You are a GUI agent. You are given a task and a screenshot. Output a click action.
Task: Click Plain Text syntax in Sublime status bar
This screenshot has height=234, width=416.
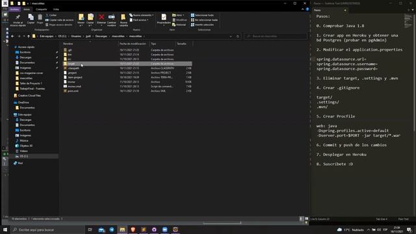(x=403, y=219)
